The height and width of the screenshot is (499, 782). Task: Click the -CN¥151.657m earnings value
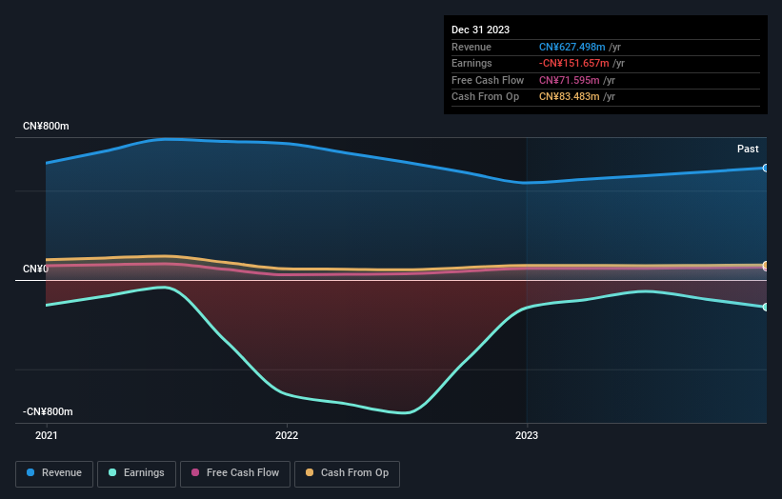(x=574, y=63)
